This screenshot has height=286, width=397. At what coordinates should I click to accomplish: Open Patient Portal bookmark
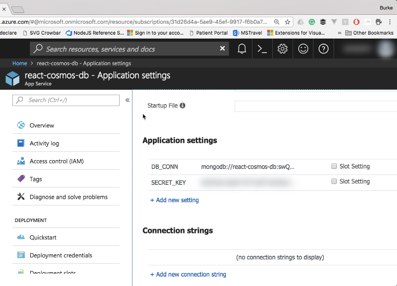coord(208,33)
